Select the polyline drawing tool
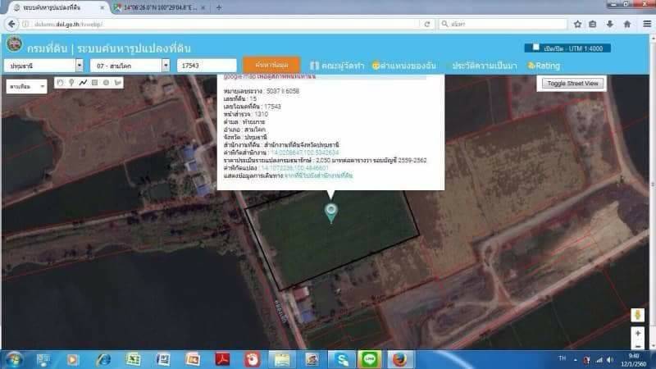The height and width of the screenshot is (369, 656). [x=83, y=82]
